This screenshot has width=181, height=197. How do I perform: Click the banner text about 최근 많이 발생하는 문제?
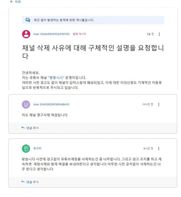click(x=64, y=20)
